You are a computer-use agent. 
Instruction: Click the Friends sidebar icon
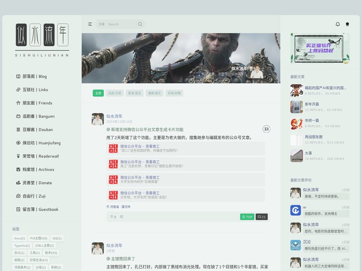point(18,103)
